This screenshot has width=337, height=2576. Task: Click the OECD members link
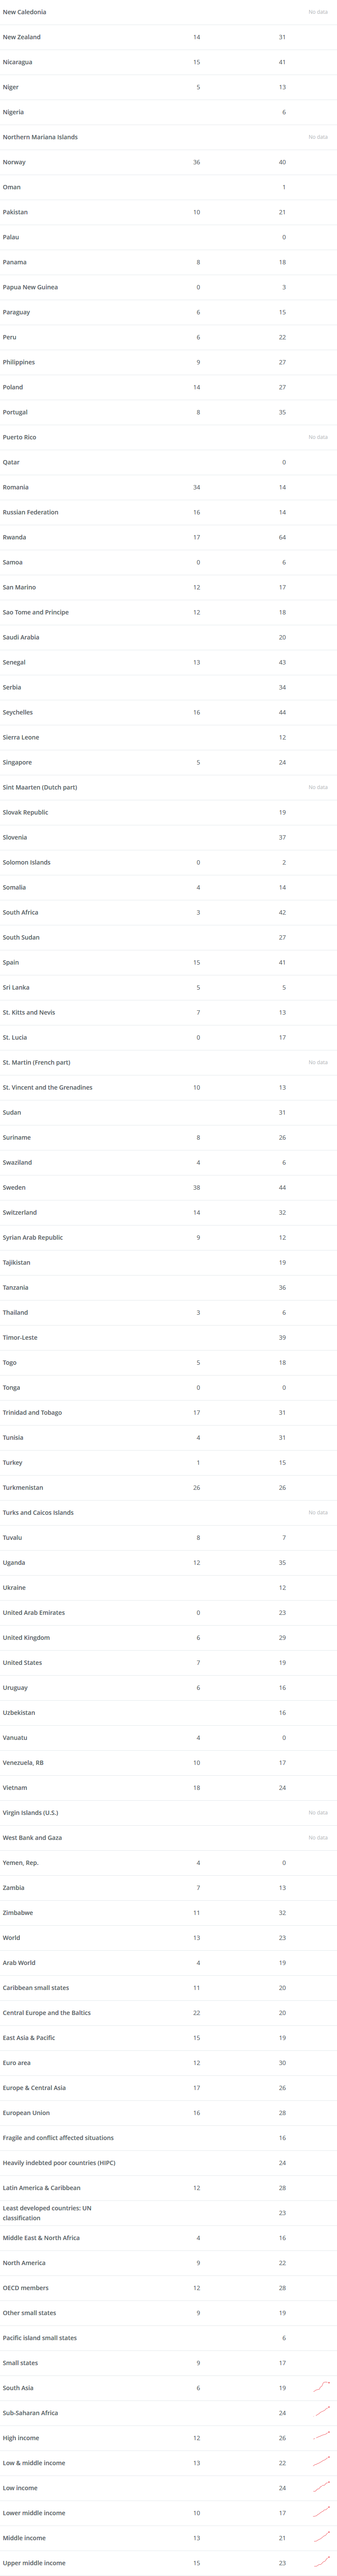pyautogui.click(x=25, y=2287)
